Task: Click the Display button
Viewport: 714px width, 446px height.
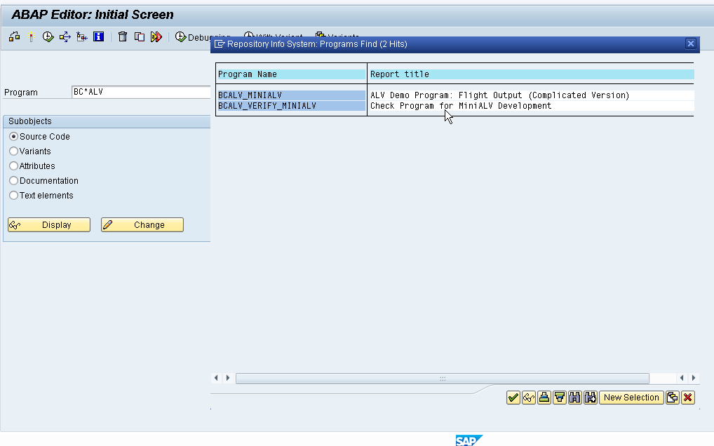Action: click(x=49, y=225)
